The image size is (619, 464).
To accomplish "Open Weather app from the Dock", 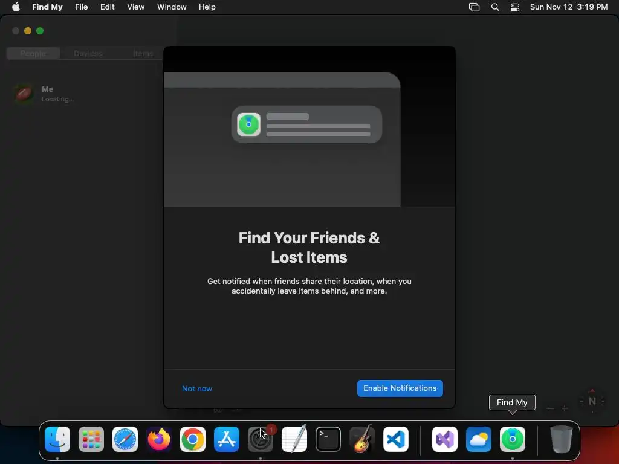I will [x=479, y=439].
